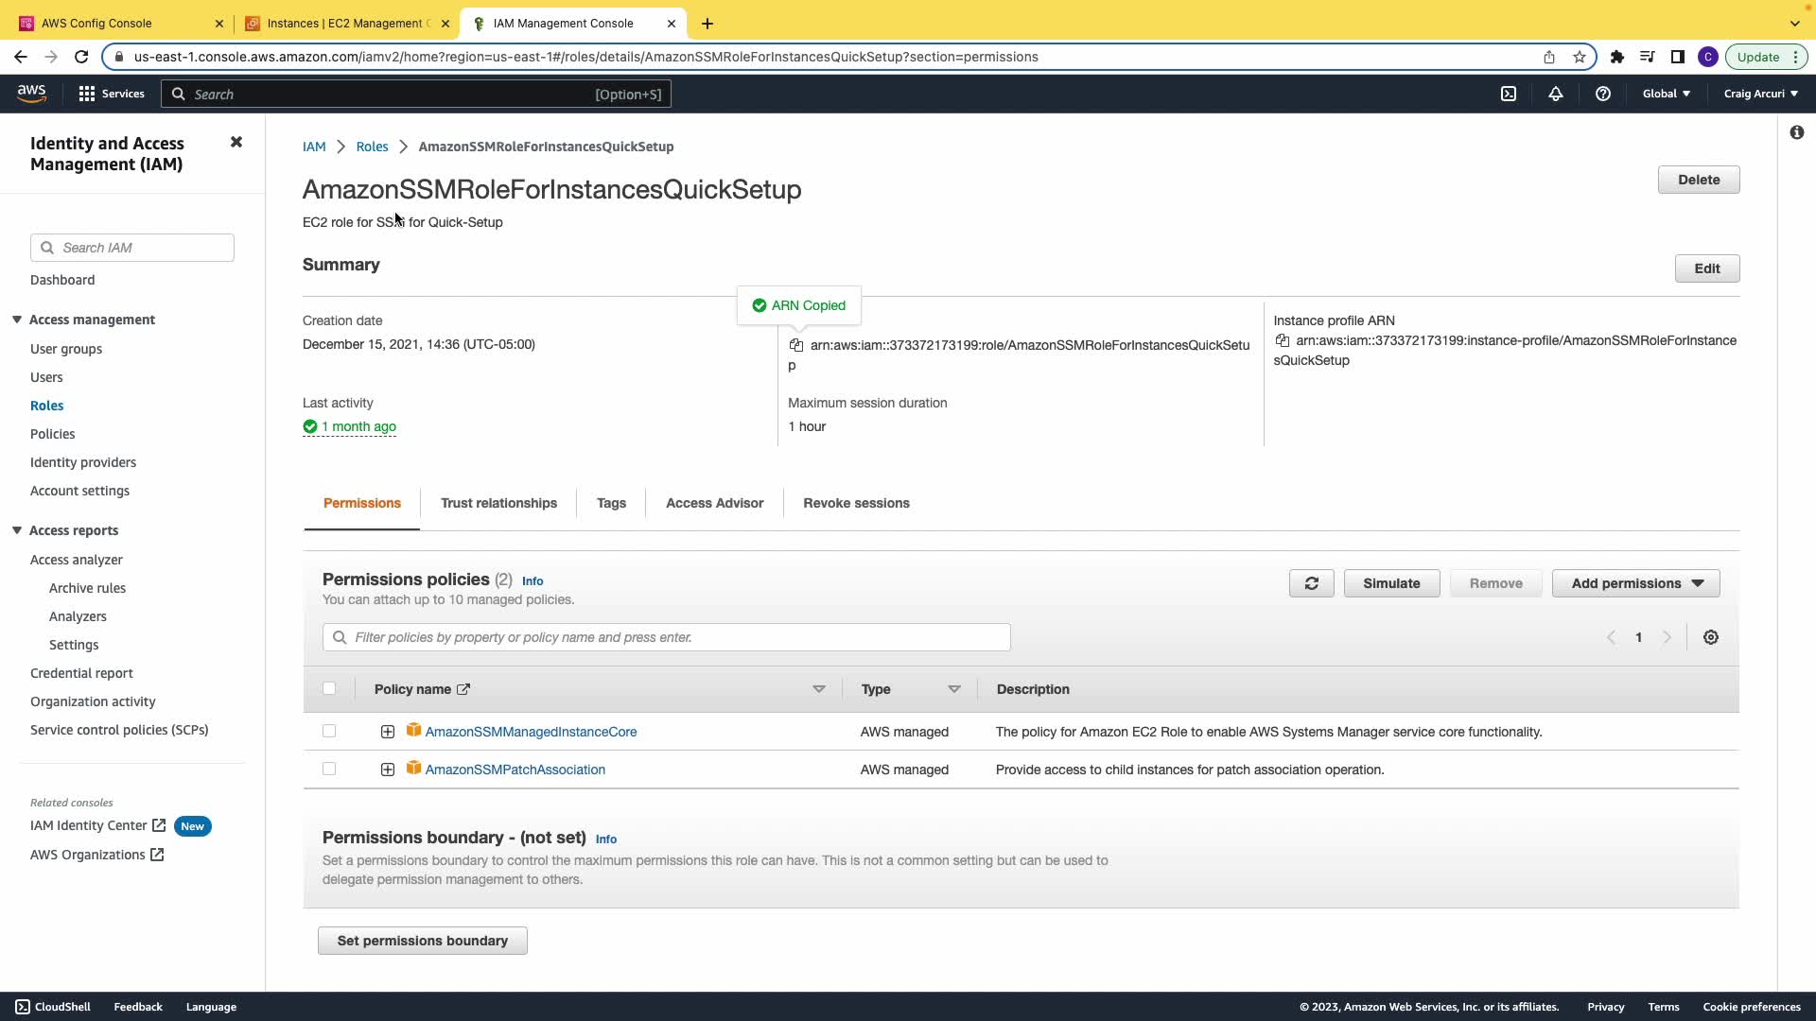Screen dimensions: 1816x1021
Task: Open the notifications bell
Action: (x=1555, y=94)
